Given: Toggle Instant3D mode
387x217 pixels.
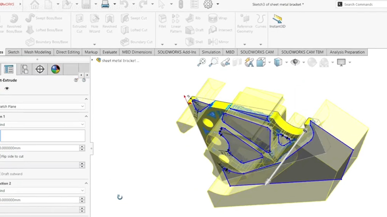Looking at the screenshot, I should [x=277, y=21].
